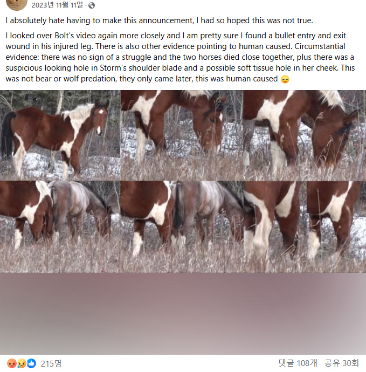Reveal the blurred sensitive image below photos
366x372 pixels.
coord(183,314)
